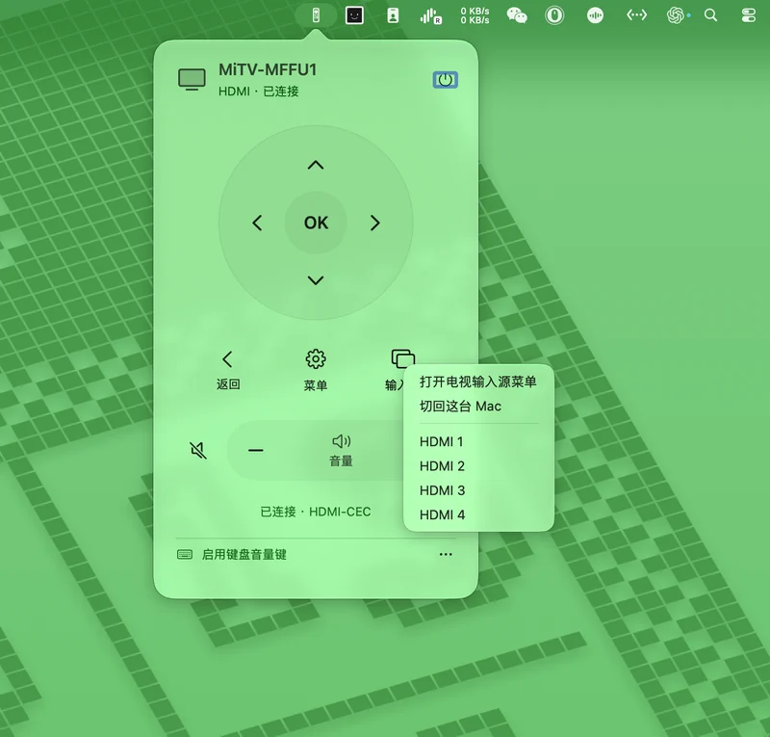Click the 已连接 · HDMI-CEC status text

[x=316, y=512]
